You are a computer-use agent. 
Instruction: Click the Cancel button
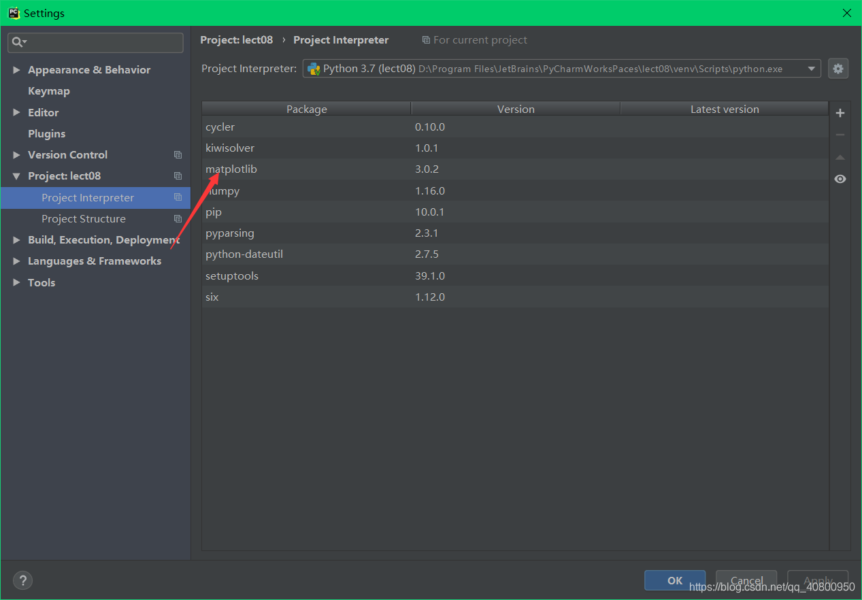pyautogui.click(x=746, y=580)
